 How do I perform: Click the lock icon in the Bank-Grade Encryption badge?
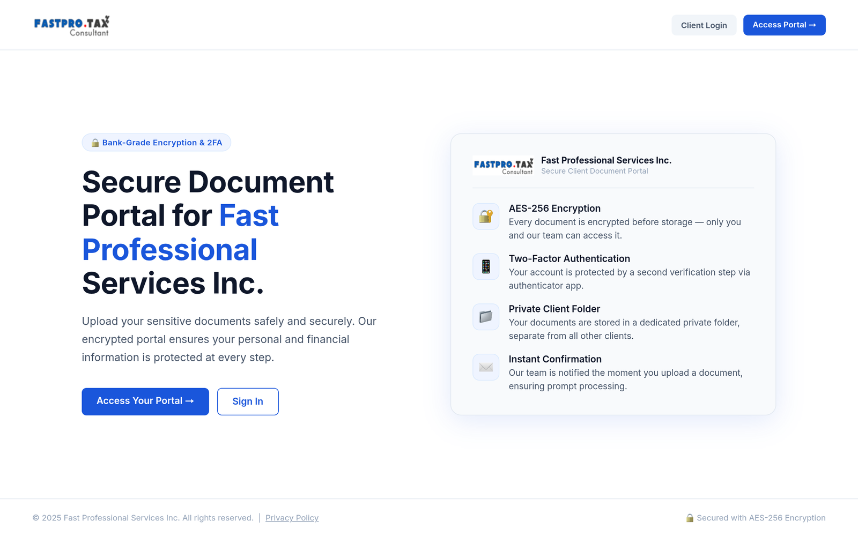tap(95, 143)
